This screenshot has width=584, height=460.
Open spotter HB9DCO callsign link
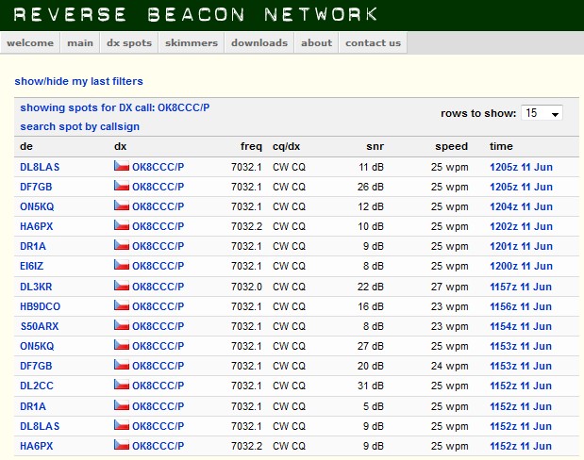(x=40, y=306)
